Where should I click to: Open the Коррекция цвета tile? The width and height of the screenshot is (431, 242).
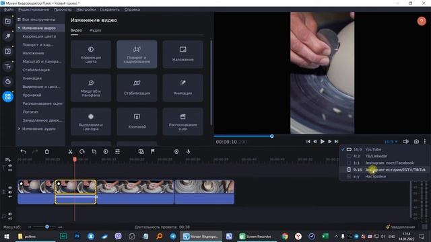point(91,54)
